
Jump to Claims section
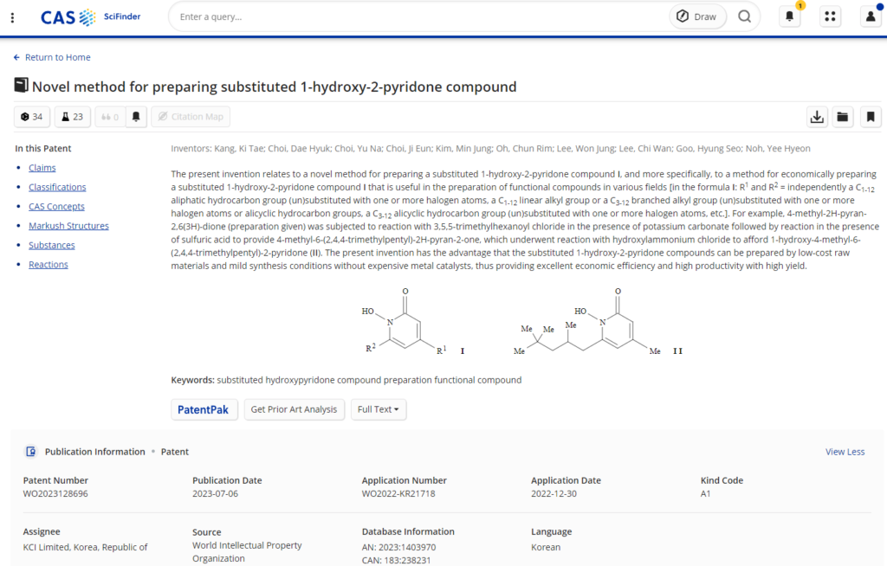tap(42, 168)
